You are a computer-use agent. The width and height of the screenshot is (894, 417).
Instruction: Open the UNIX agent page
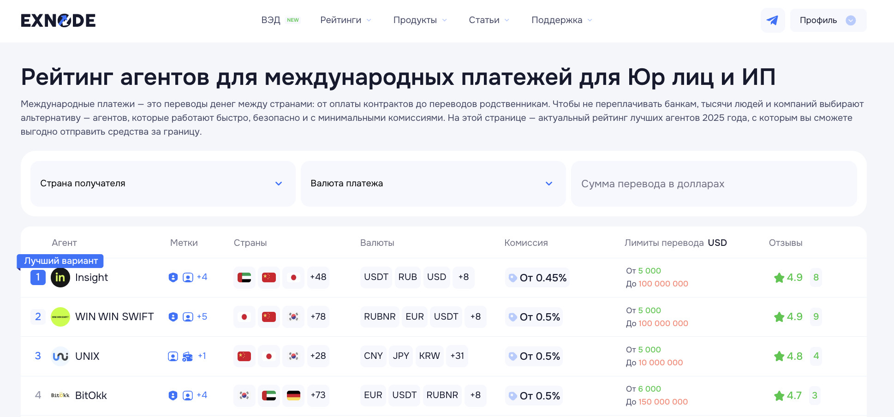(87, 356)
